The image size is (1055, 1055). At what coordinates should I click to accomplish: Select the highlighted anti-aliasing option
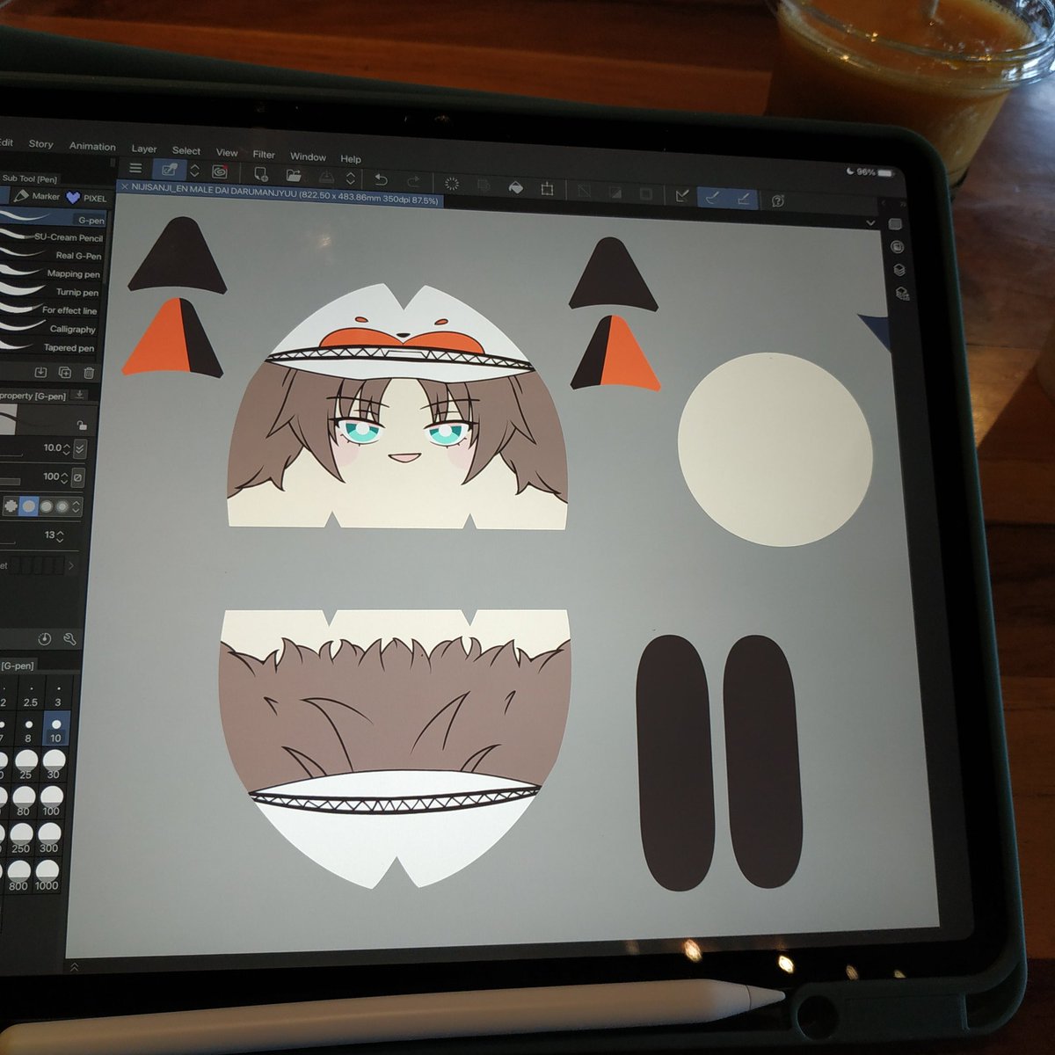(x=30, y=506)
